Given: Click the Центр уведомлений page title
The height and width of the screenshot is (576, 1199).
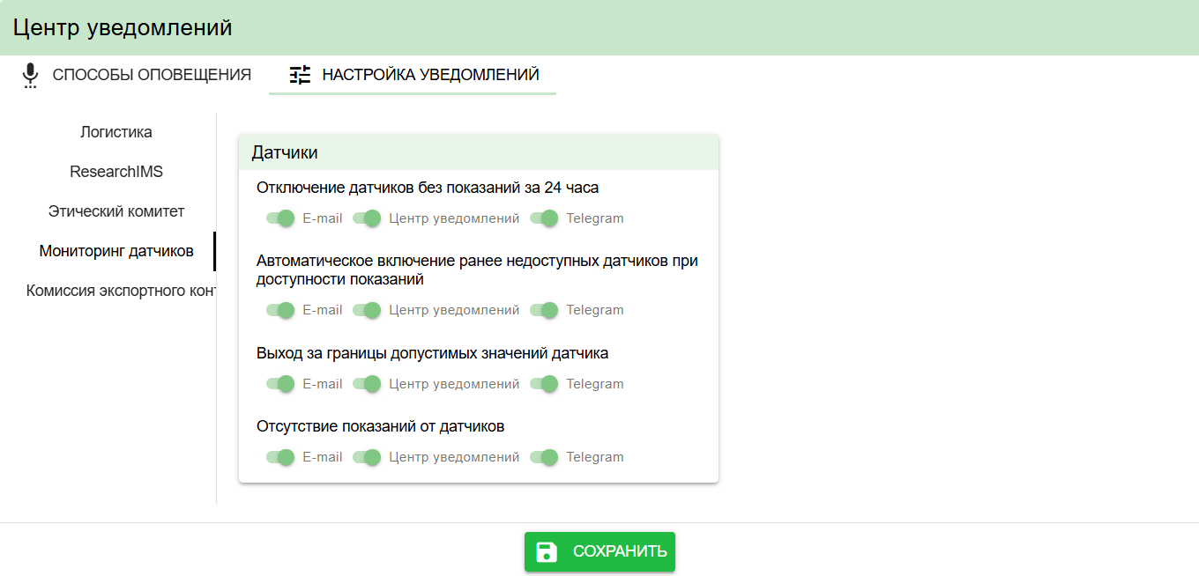Looking at the screenshot, I should (x=123, y=27).
